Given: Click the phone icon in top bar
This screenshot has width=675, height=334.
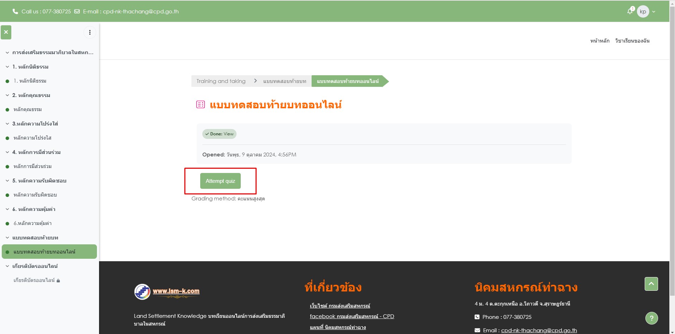Looking at the screenshot, I should tap(15, 12).
